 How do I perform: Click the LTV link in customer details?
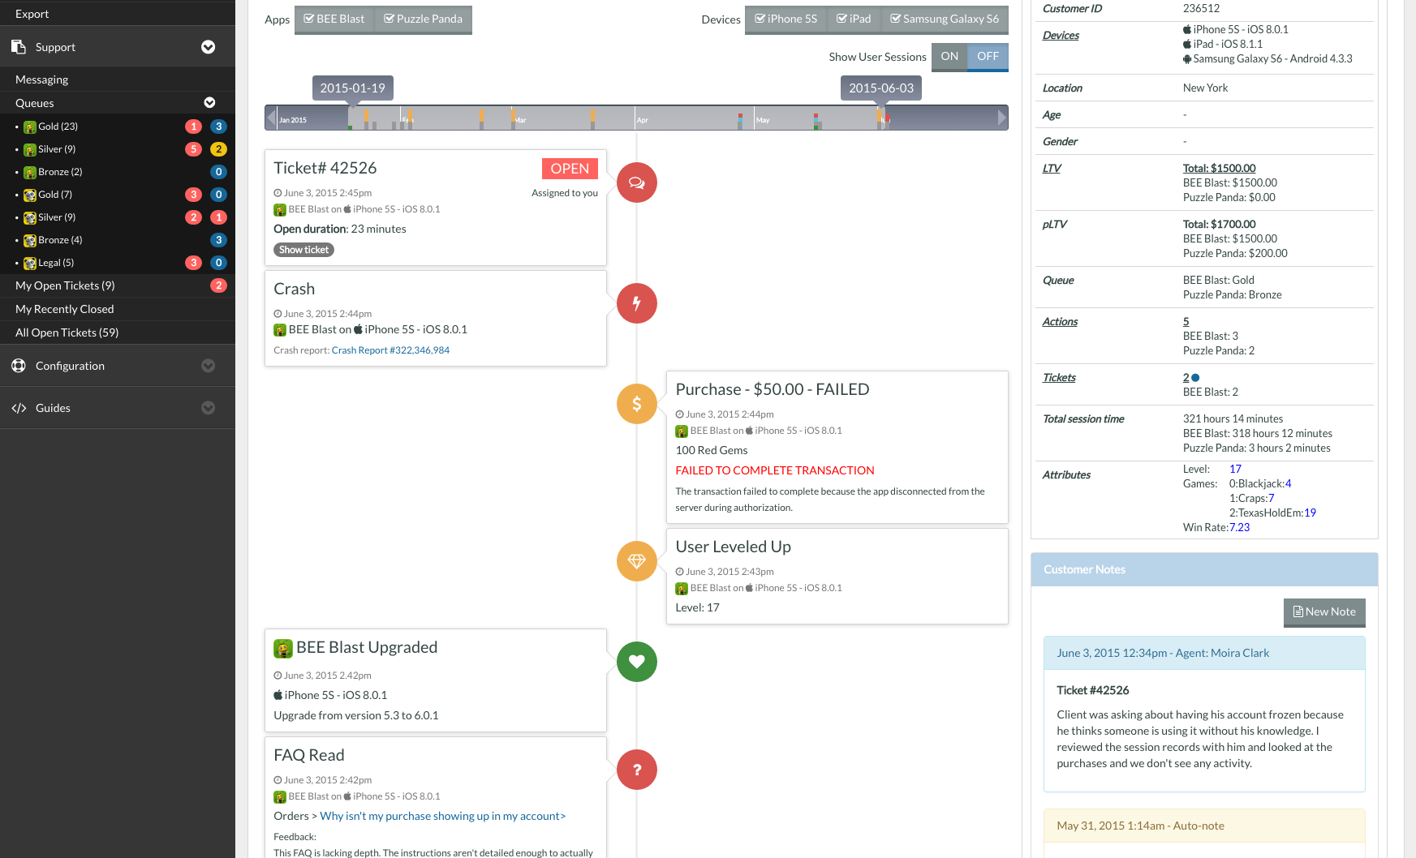[1052, 168]
